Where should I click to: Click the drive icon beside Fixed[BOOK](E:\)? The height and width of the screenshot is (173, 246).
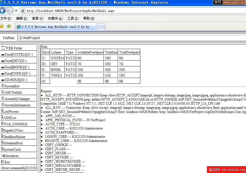click(3, 67)
